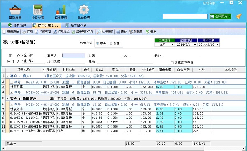Click the 电话 input field
Viewport: 247px width, 151px height.
tap(109, 56)
